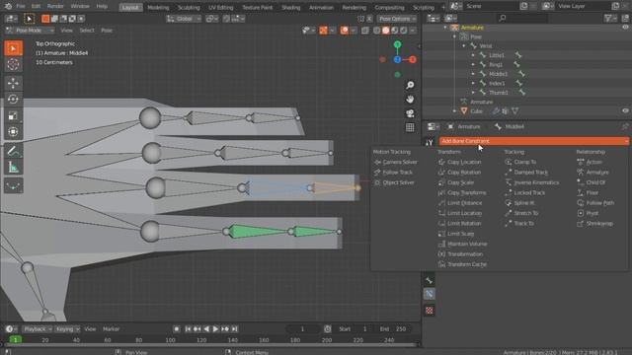632x355 pixels.
Task: Expand the Middle1 bone row
Action: click(473, 74)
